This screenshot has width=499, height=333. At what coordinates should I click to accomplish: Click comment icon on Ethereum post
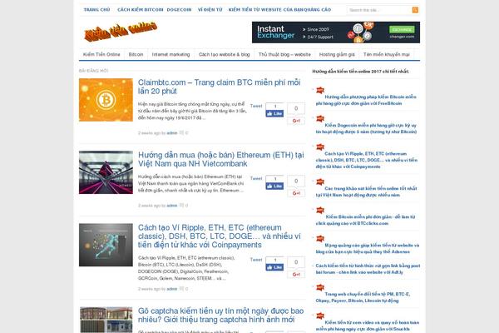[181, 206]
